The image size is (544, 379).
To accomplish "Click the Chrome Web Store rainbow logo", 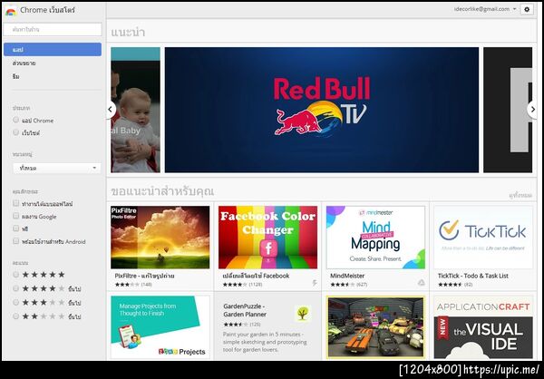I will point(11,11).
